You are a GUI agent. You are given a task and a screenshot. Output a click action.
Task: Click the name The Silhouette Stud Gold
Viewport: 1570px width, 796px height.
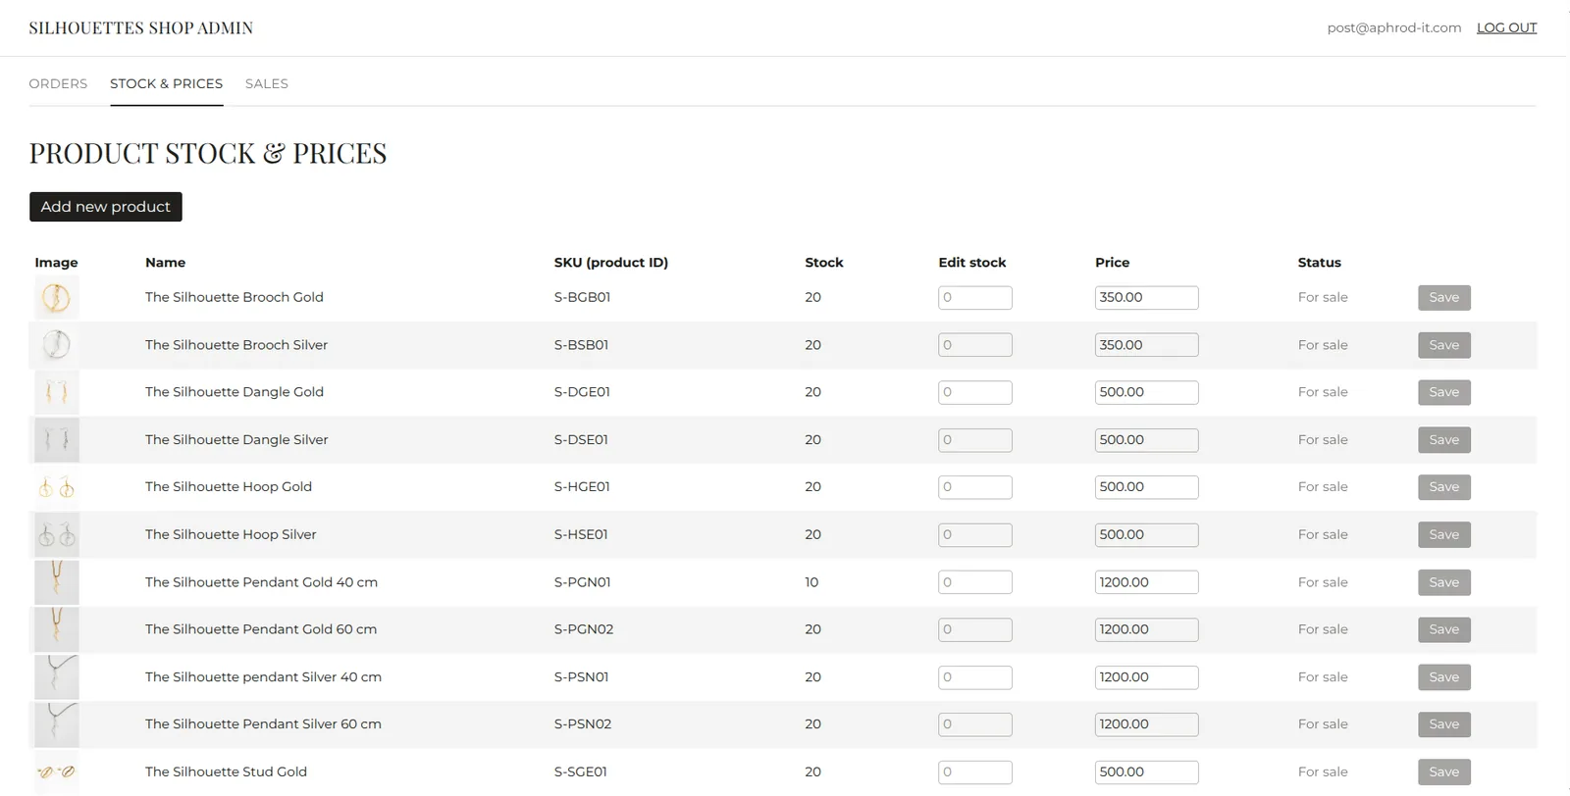pos(226,771)
